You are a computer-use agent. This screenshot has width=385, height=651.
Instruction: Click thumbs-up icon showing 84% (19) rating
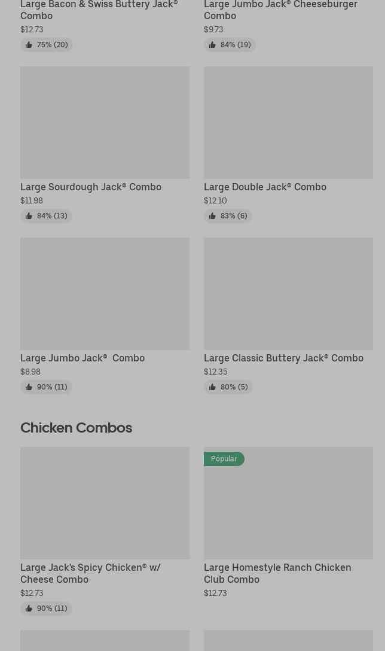click(x=212, y=45)
